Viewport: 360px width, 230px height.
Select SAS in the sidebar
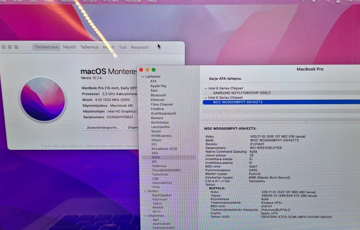point(155,153)
